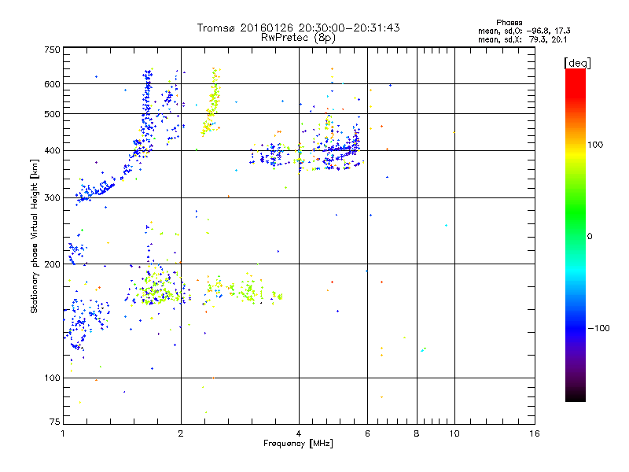Click the y-axis '300' tick label
This screenshot has height=472, width=629.
[52, 198]
